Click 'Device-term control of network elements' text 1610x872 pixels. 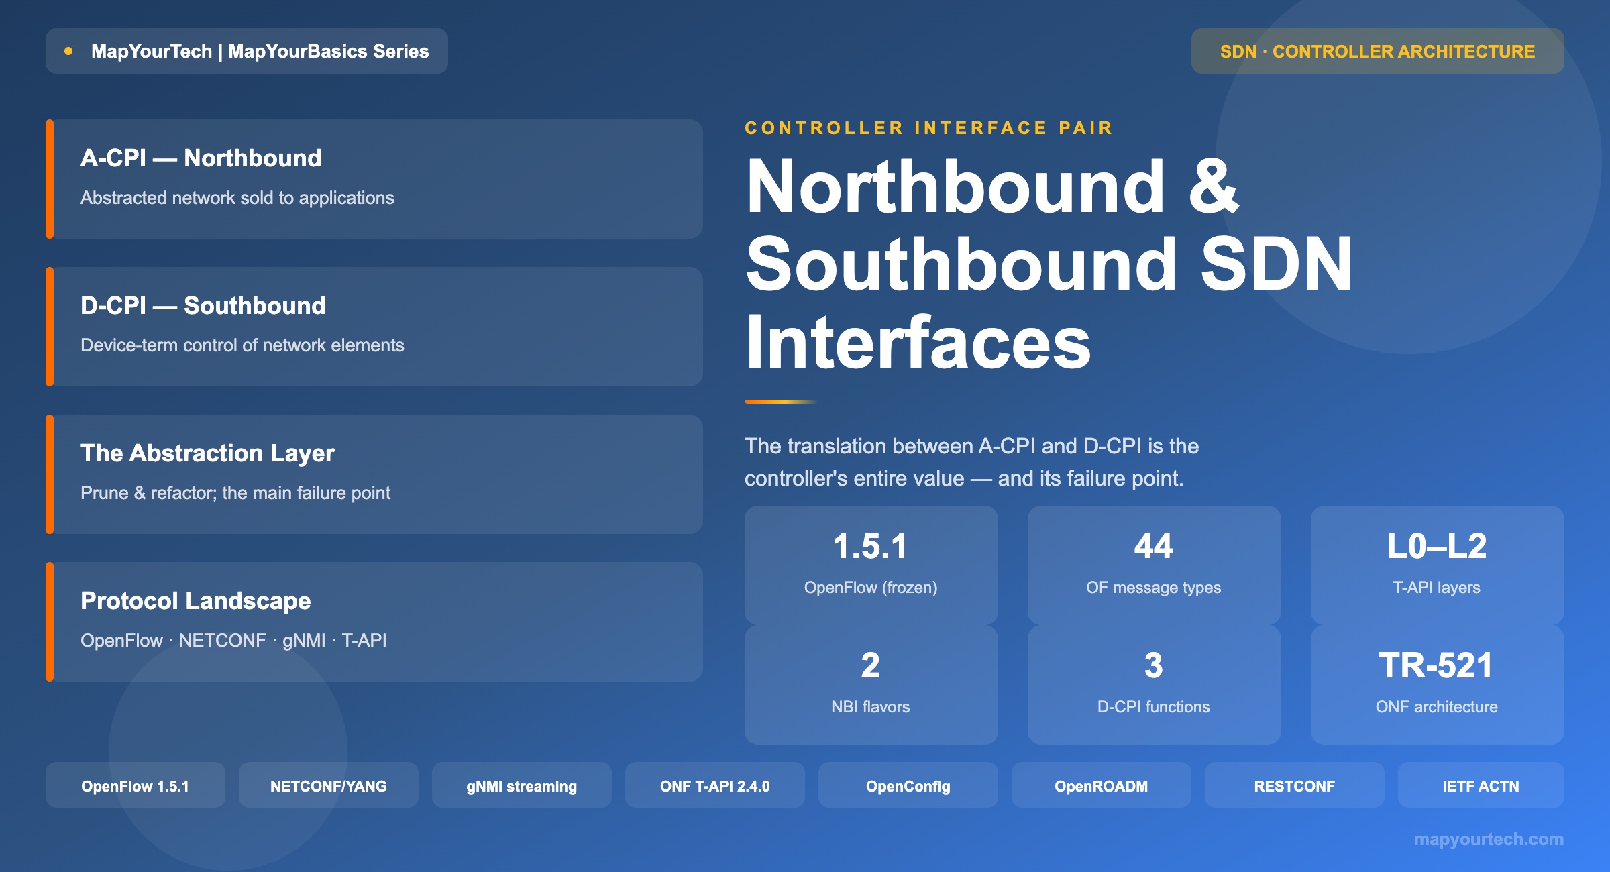242,345
